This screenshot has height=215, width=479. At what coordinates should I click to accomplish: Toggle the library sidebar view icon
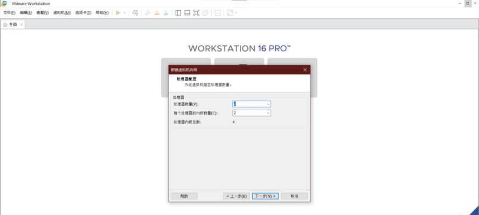[x=178, y=13]
